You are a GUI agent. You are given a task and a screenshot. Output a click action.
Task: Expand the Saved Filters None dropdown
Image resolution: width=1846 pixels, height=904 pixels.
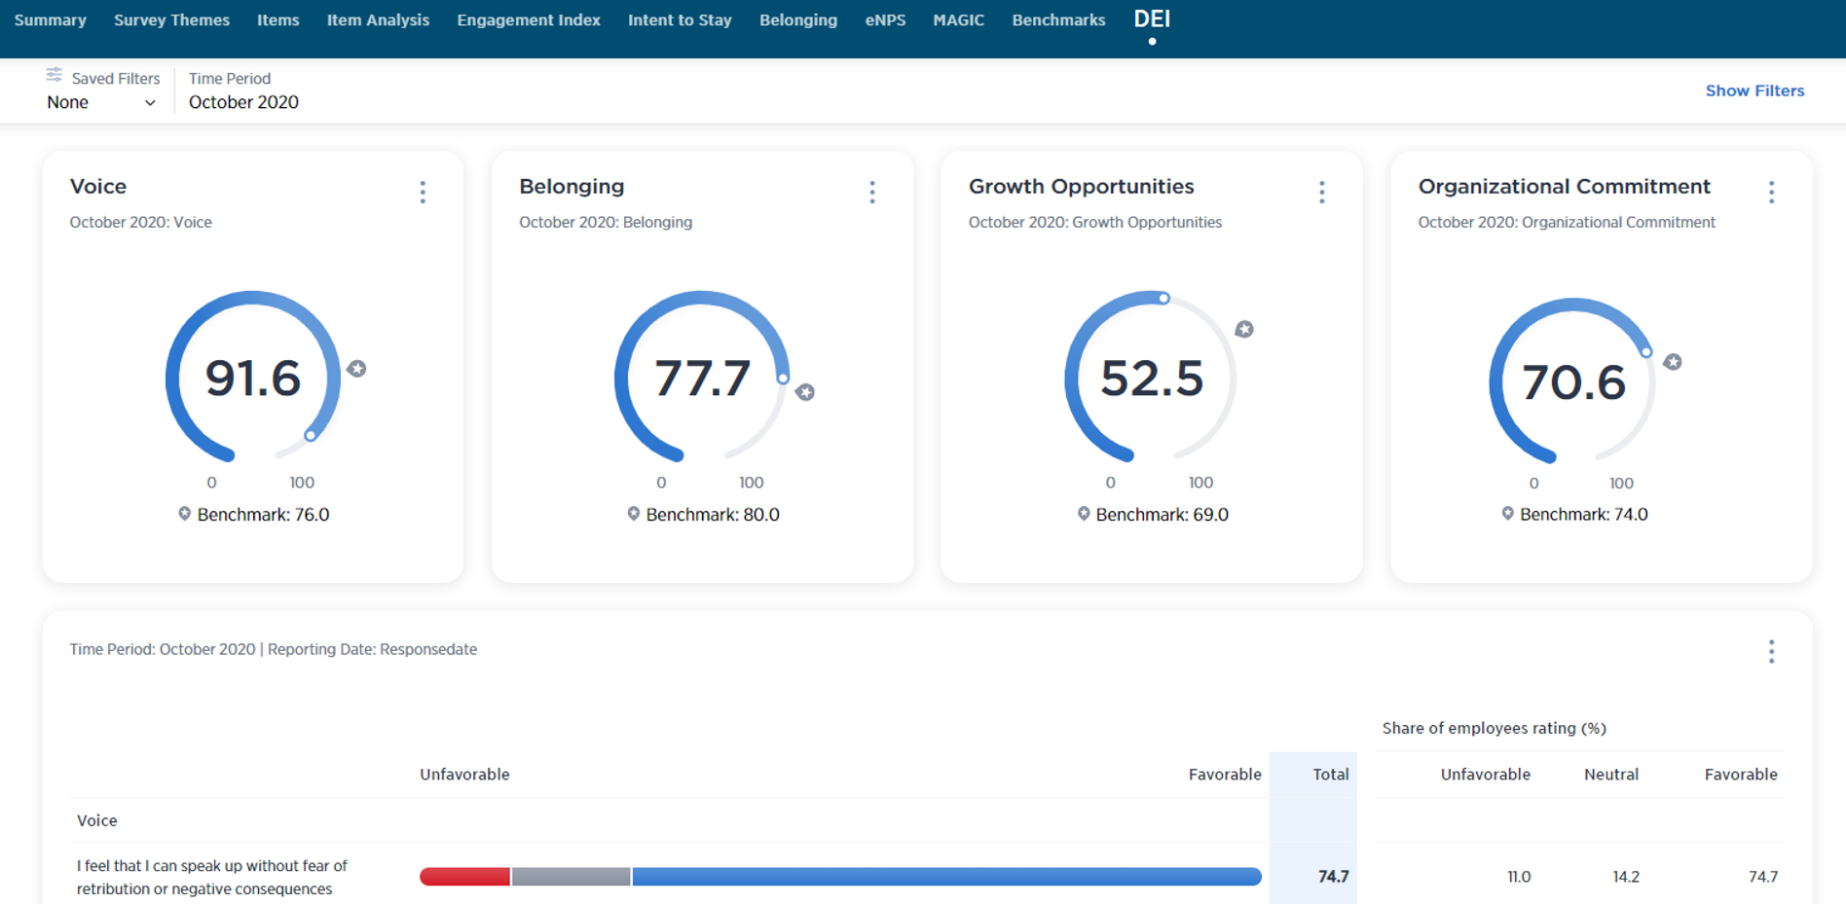coord(101,103)
